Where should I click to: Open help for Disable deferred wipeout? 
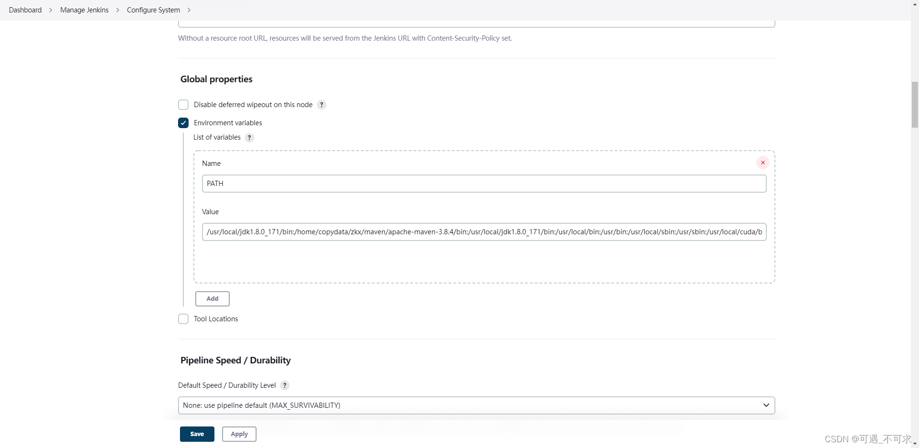coord(322,105)
